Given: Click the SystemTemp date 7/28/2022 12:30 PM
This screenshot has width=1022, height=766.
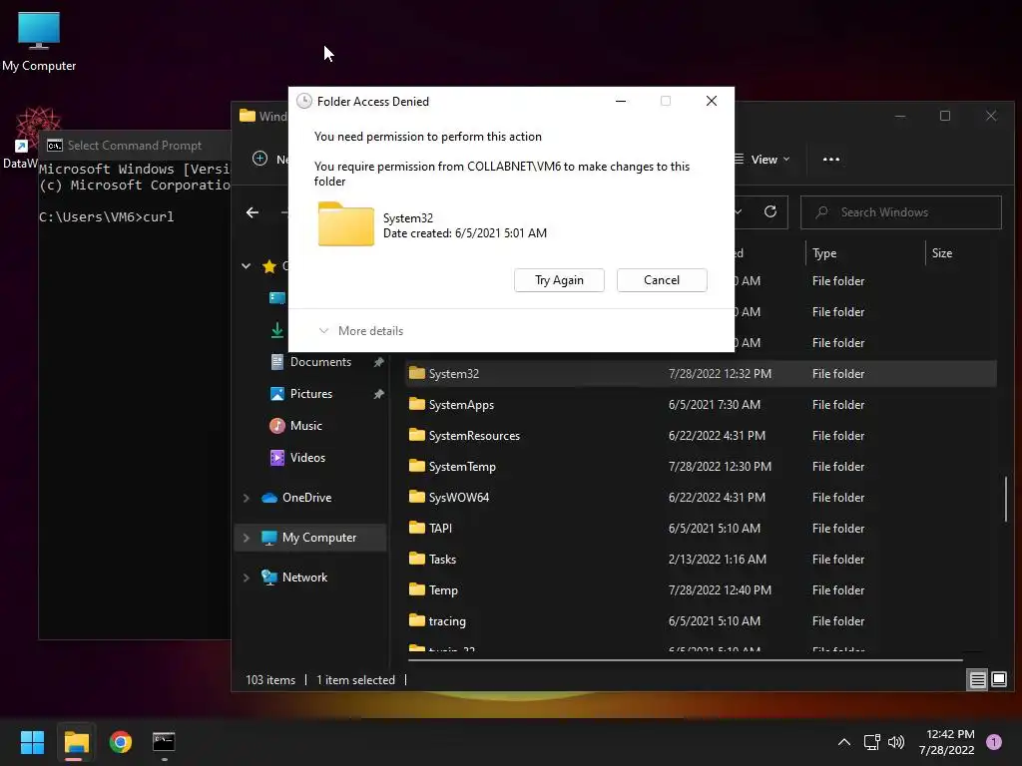Looking at the screenshot, I should [x=720, y=467].
